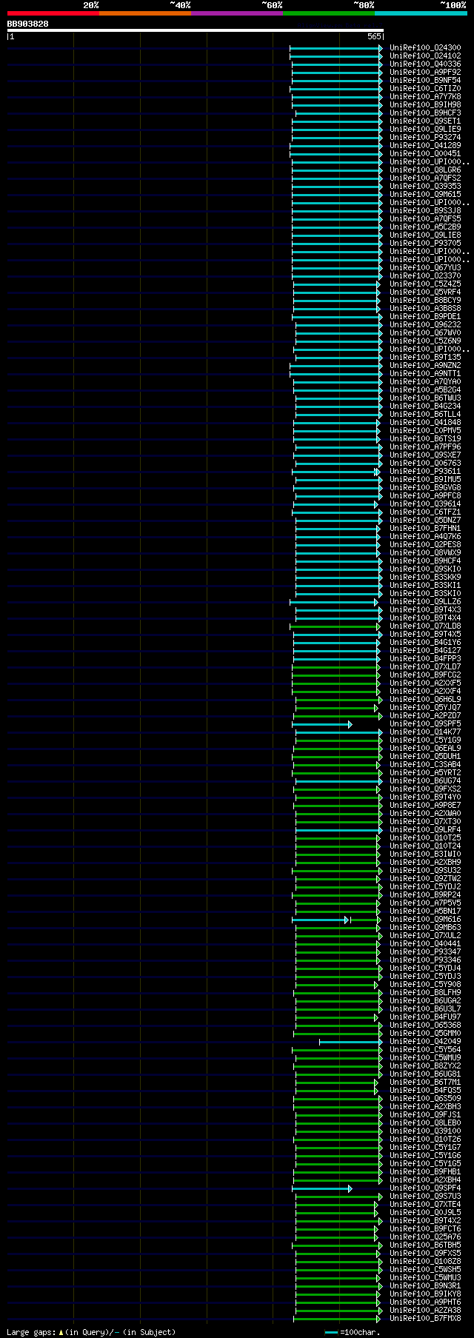Click the green ~80% identity legend segment

[328, 13]
